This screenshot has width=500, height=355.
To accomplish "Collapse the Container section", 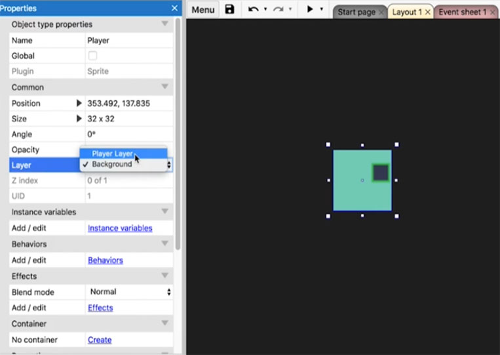I will 165,323.
